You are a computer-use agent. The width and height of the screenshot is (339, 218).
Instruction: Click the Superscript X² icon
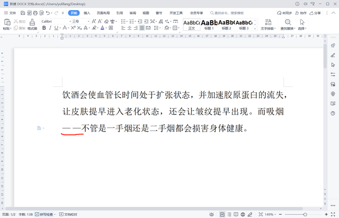click(x=73, y=28)
